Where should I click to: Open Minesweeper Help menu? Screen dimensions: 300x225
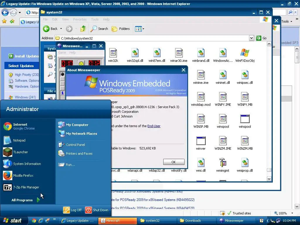coord(73,52)
